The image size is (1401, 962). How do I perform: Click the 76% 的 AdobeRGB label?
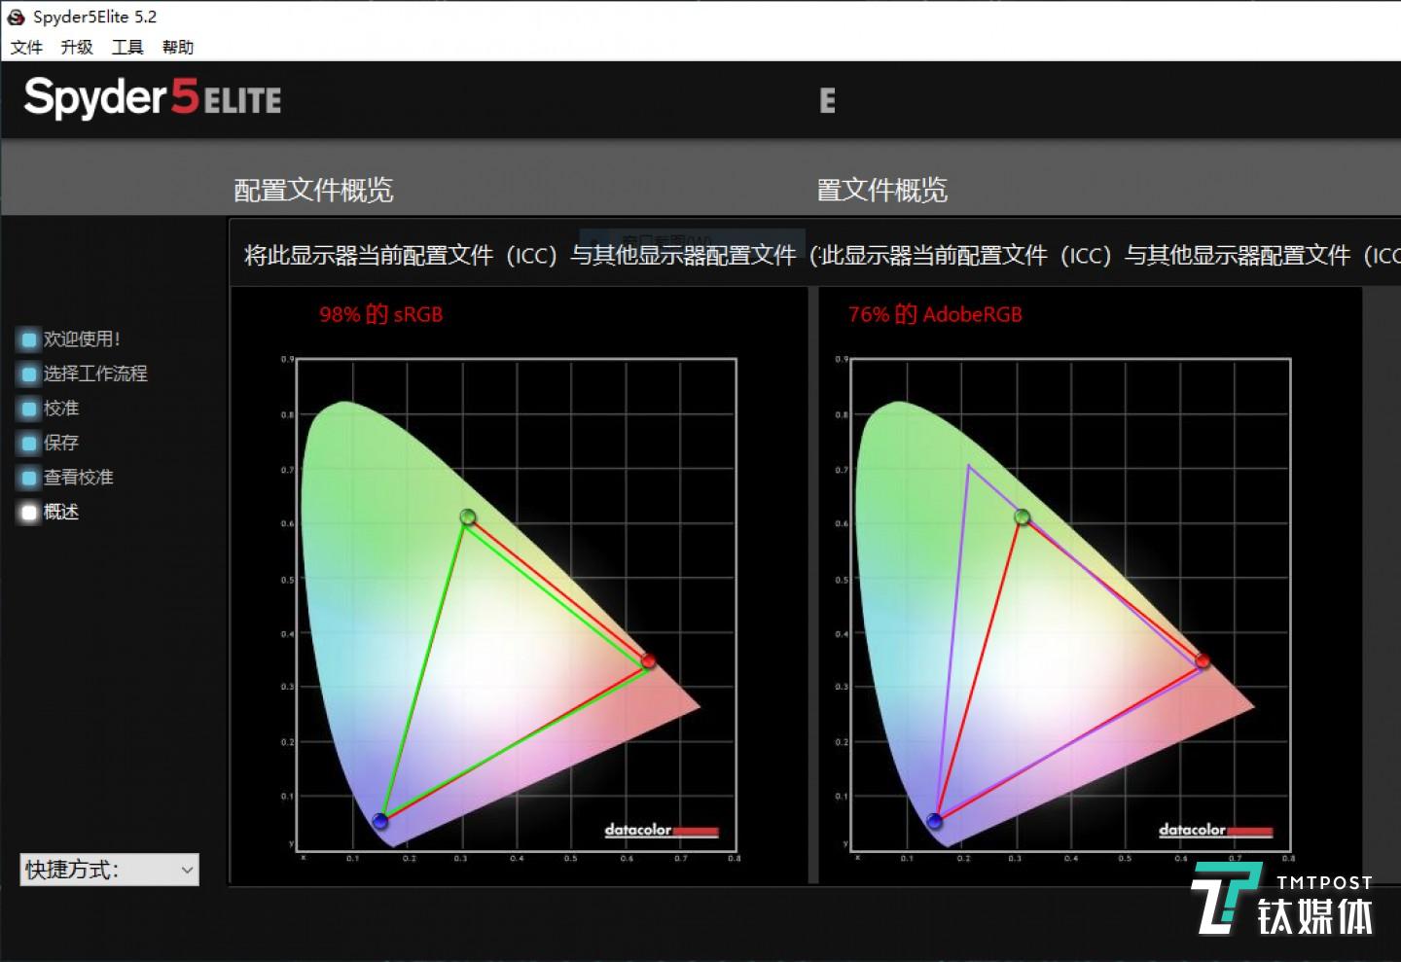coord(935,314)
